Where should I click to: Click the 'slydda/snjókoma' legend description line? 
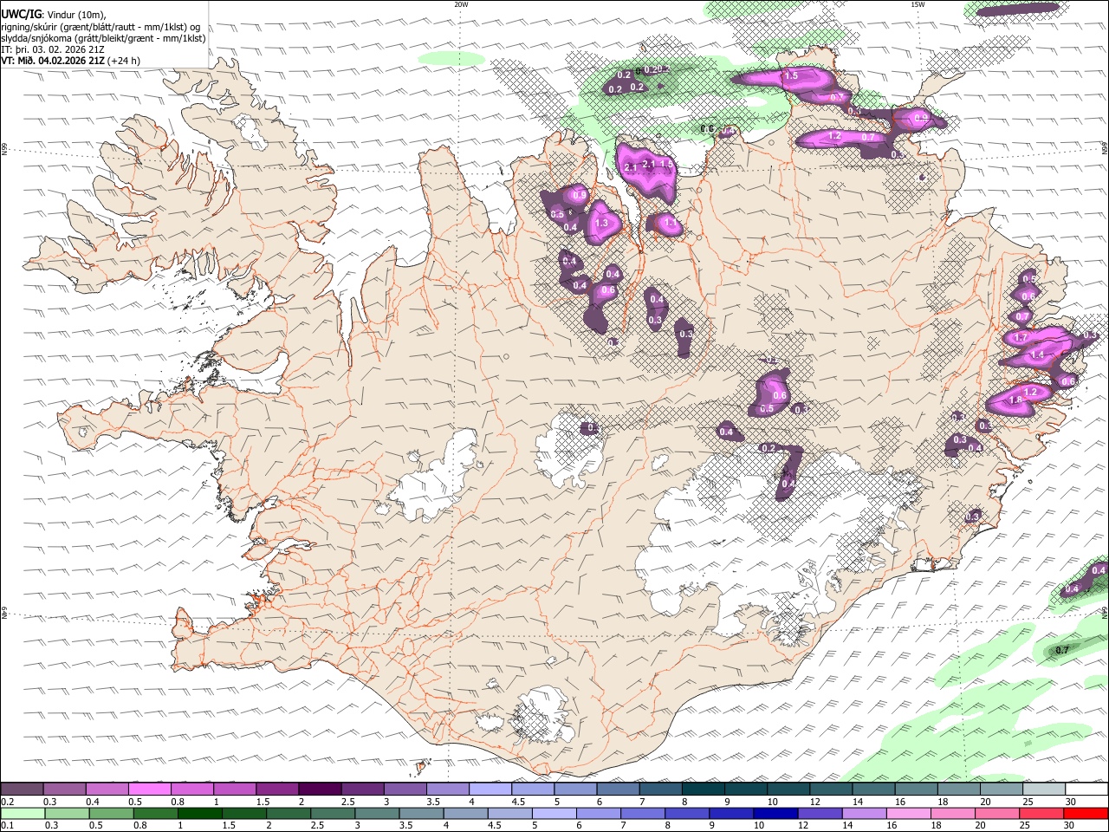click(x=103, y=38)
